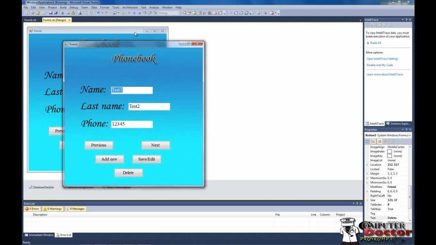Click the Break All pause toolbar icon

(x=134, y=13)
